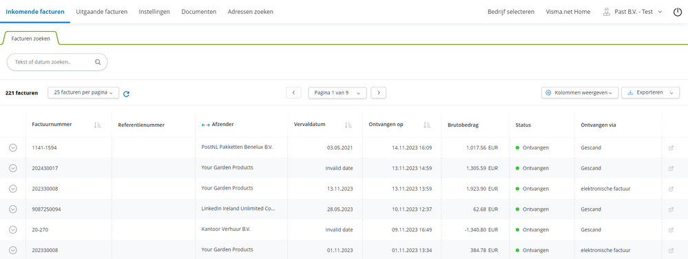This screenshot has width=688, height=259.
Task: Expand the row dated 13.11.2023 13:59
Action: (x=12, y=189)
